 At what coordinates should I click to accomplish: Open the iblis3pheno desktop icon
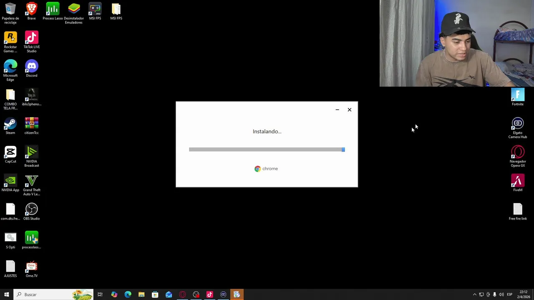(32, 97)
